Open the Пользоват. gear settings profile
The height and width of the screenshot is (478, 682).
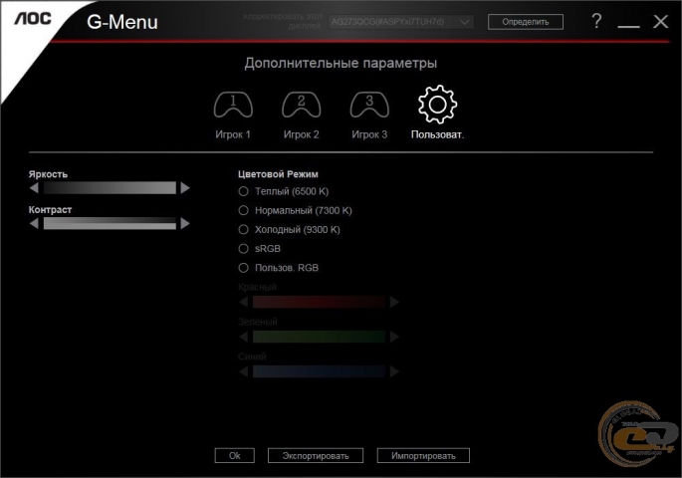pos(437,105)
